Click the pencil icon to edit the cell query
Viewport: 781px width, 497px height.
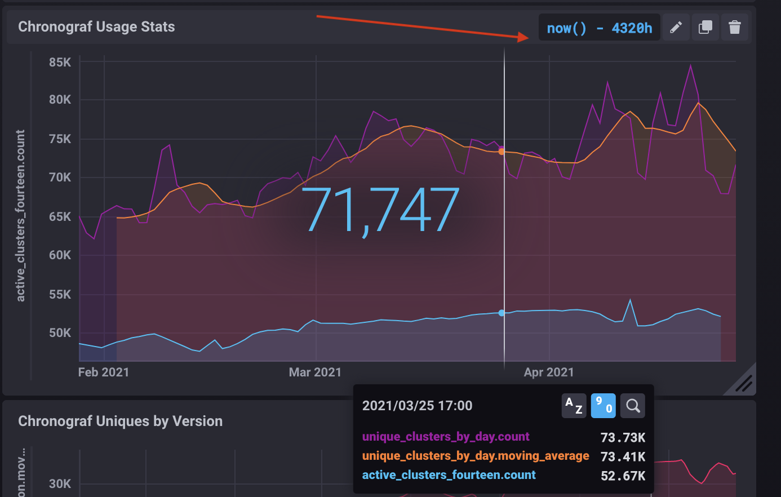tap(676, 26)
